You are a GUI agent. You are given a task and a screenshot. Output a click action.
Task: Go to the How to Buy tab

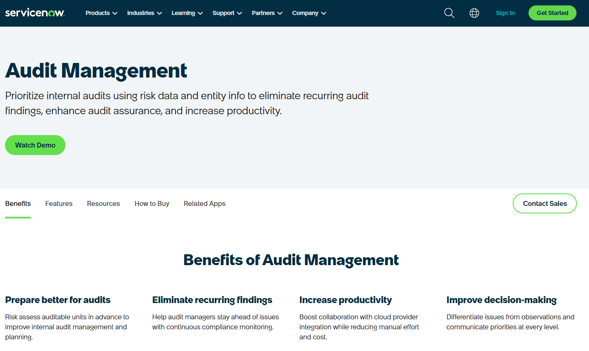pos(152,203)
